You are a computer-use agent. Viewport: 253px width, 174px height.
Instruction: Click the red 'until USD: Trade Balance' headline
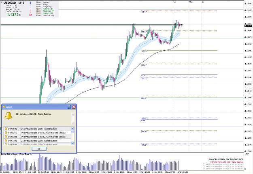[x=227, y=162]
